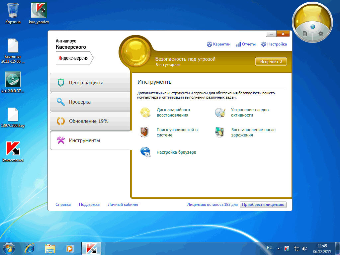Viewport: 340px width, 255px height.
Task: Select the kav_yandex desktop icon
Action: tap(39, 13)
